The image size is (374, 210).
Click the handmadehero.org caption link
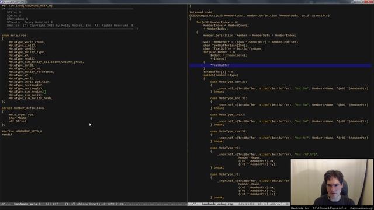[x=361, y=208]
